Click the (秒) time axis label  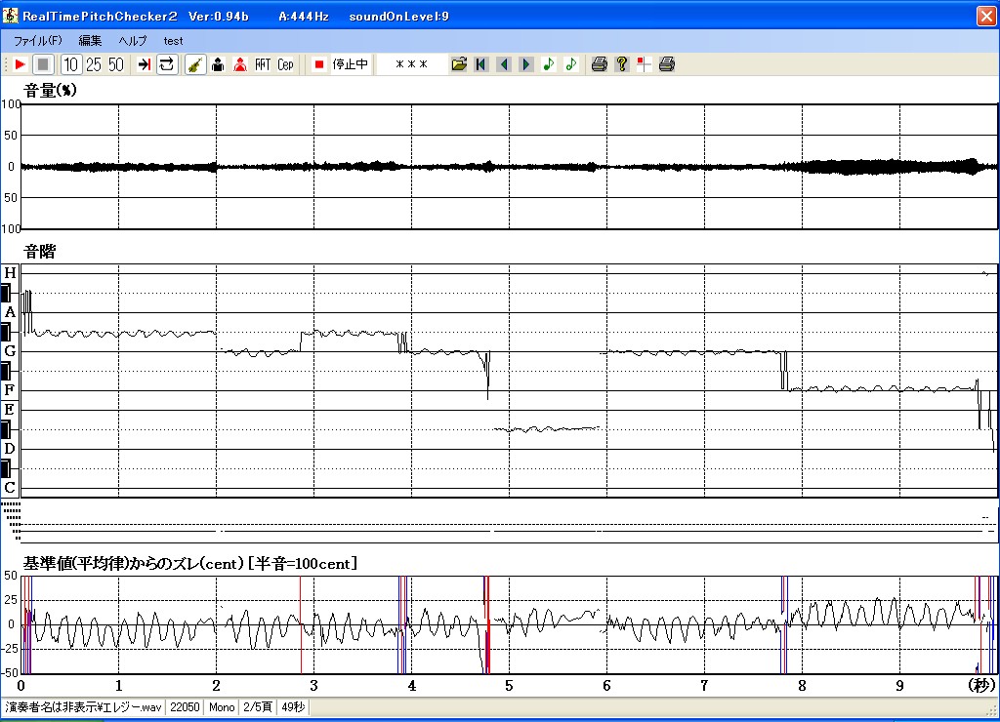pyautogui.click(x=981, y=685)
